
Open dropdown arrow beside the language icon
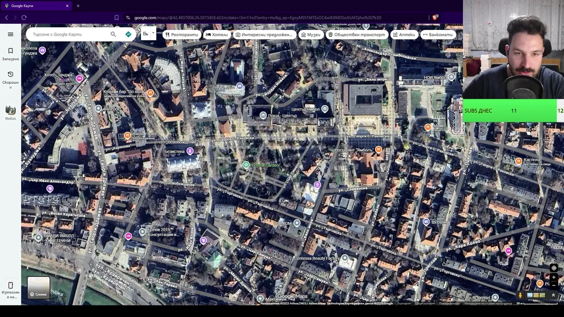click(x=153, y=33)
